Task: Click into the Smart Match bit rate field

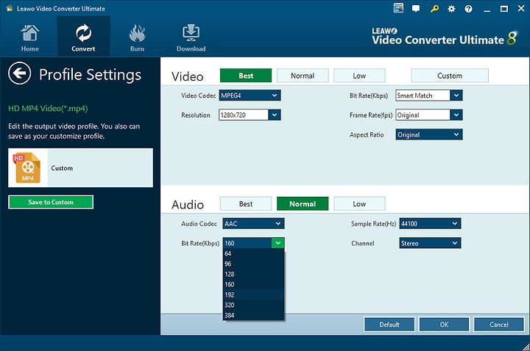Action: 423,95
